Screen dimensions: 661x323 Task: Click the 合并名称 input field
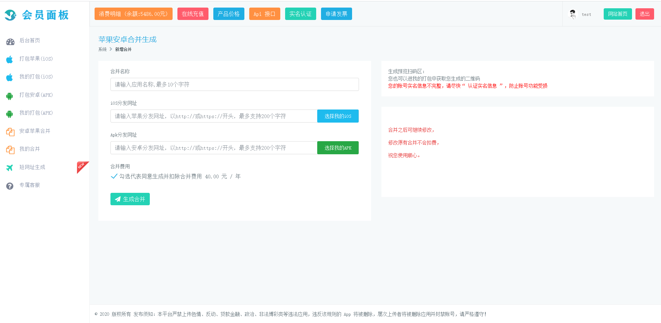(234, 84)
